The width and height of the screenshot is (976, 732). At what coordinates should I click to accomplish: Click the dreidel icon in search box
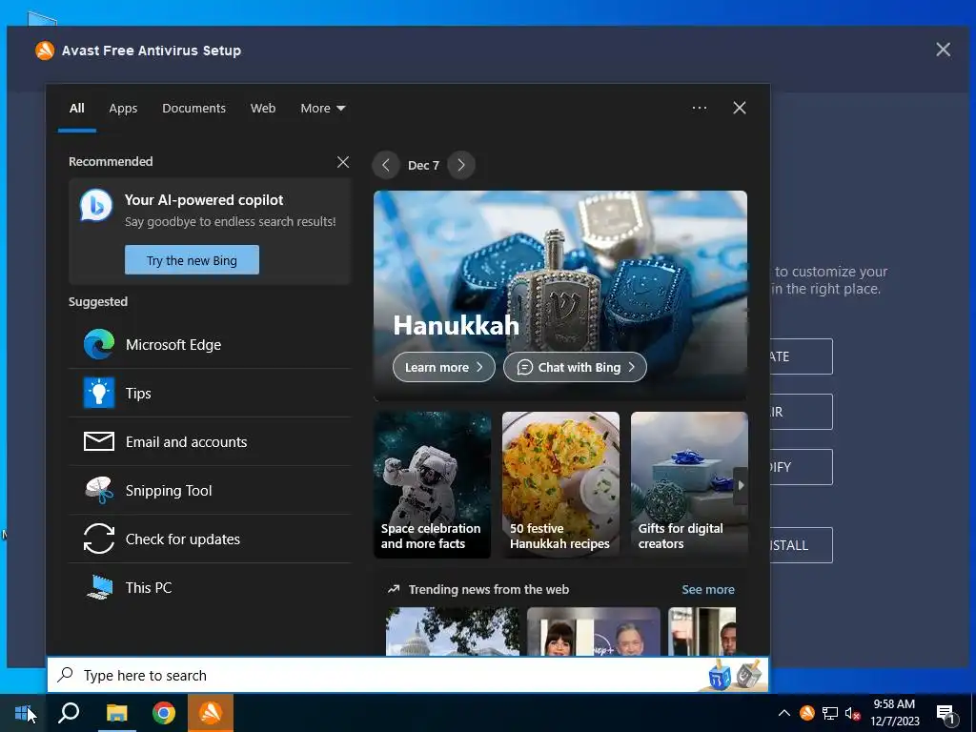point(735,675)
